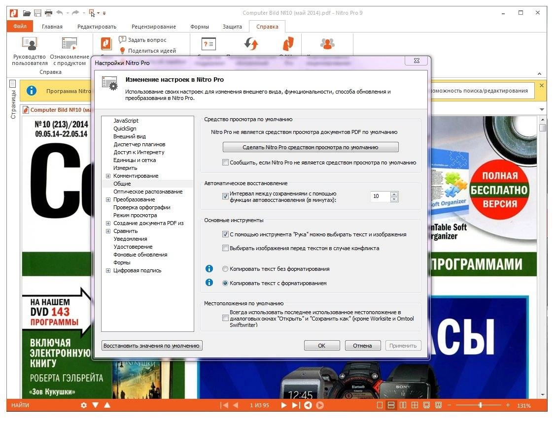This screenshot has width=556, height=421.
Task: Click Сделать Nitro Pro средством просмотра по умолчанию
Action: pyautogui.click(x=311, y=147)
